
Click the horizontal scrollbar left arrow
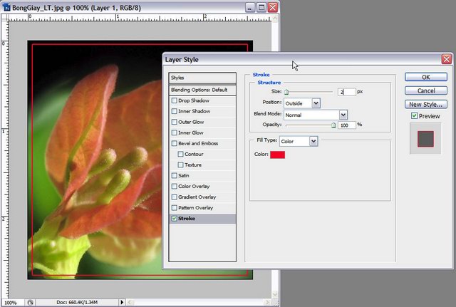[x=130, y=302]
